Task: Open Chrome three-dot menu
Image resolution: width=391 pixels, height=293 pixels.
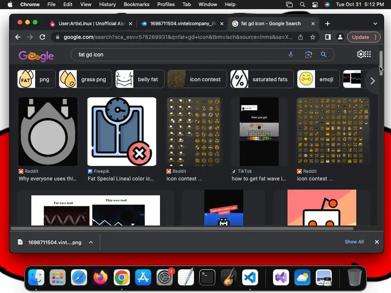Action: click(x=376, y=37)
